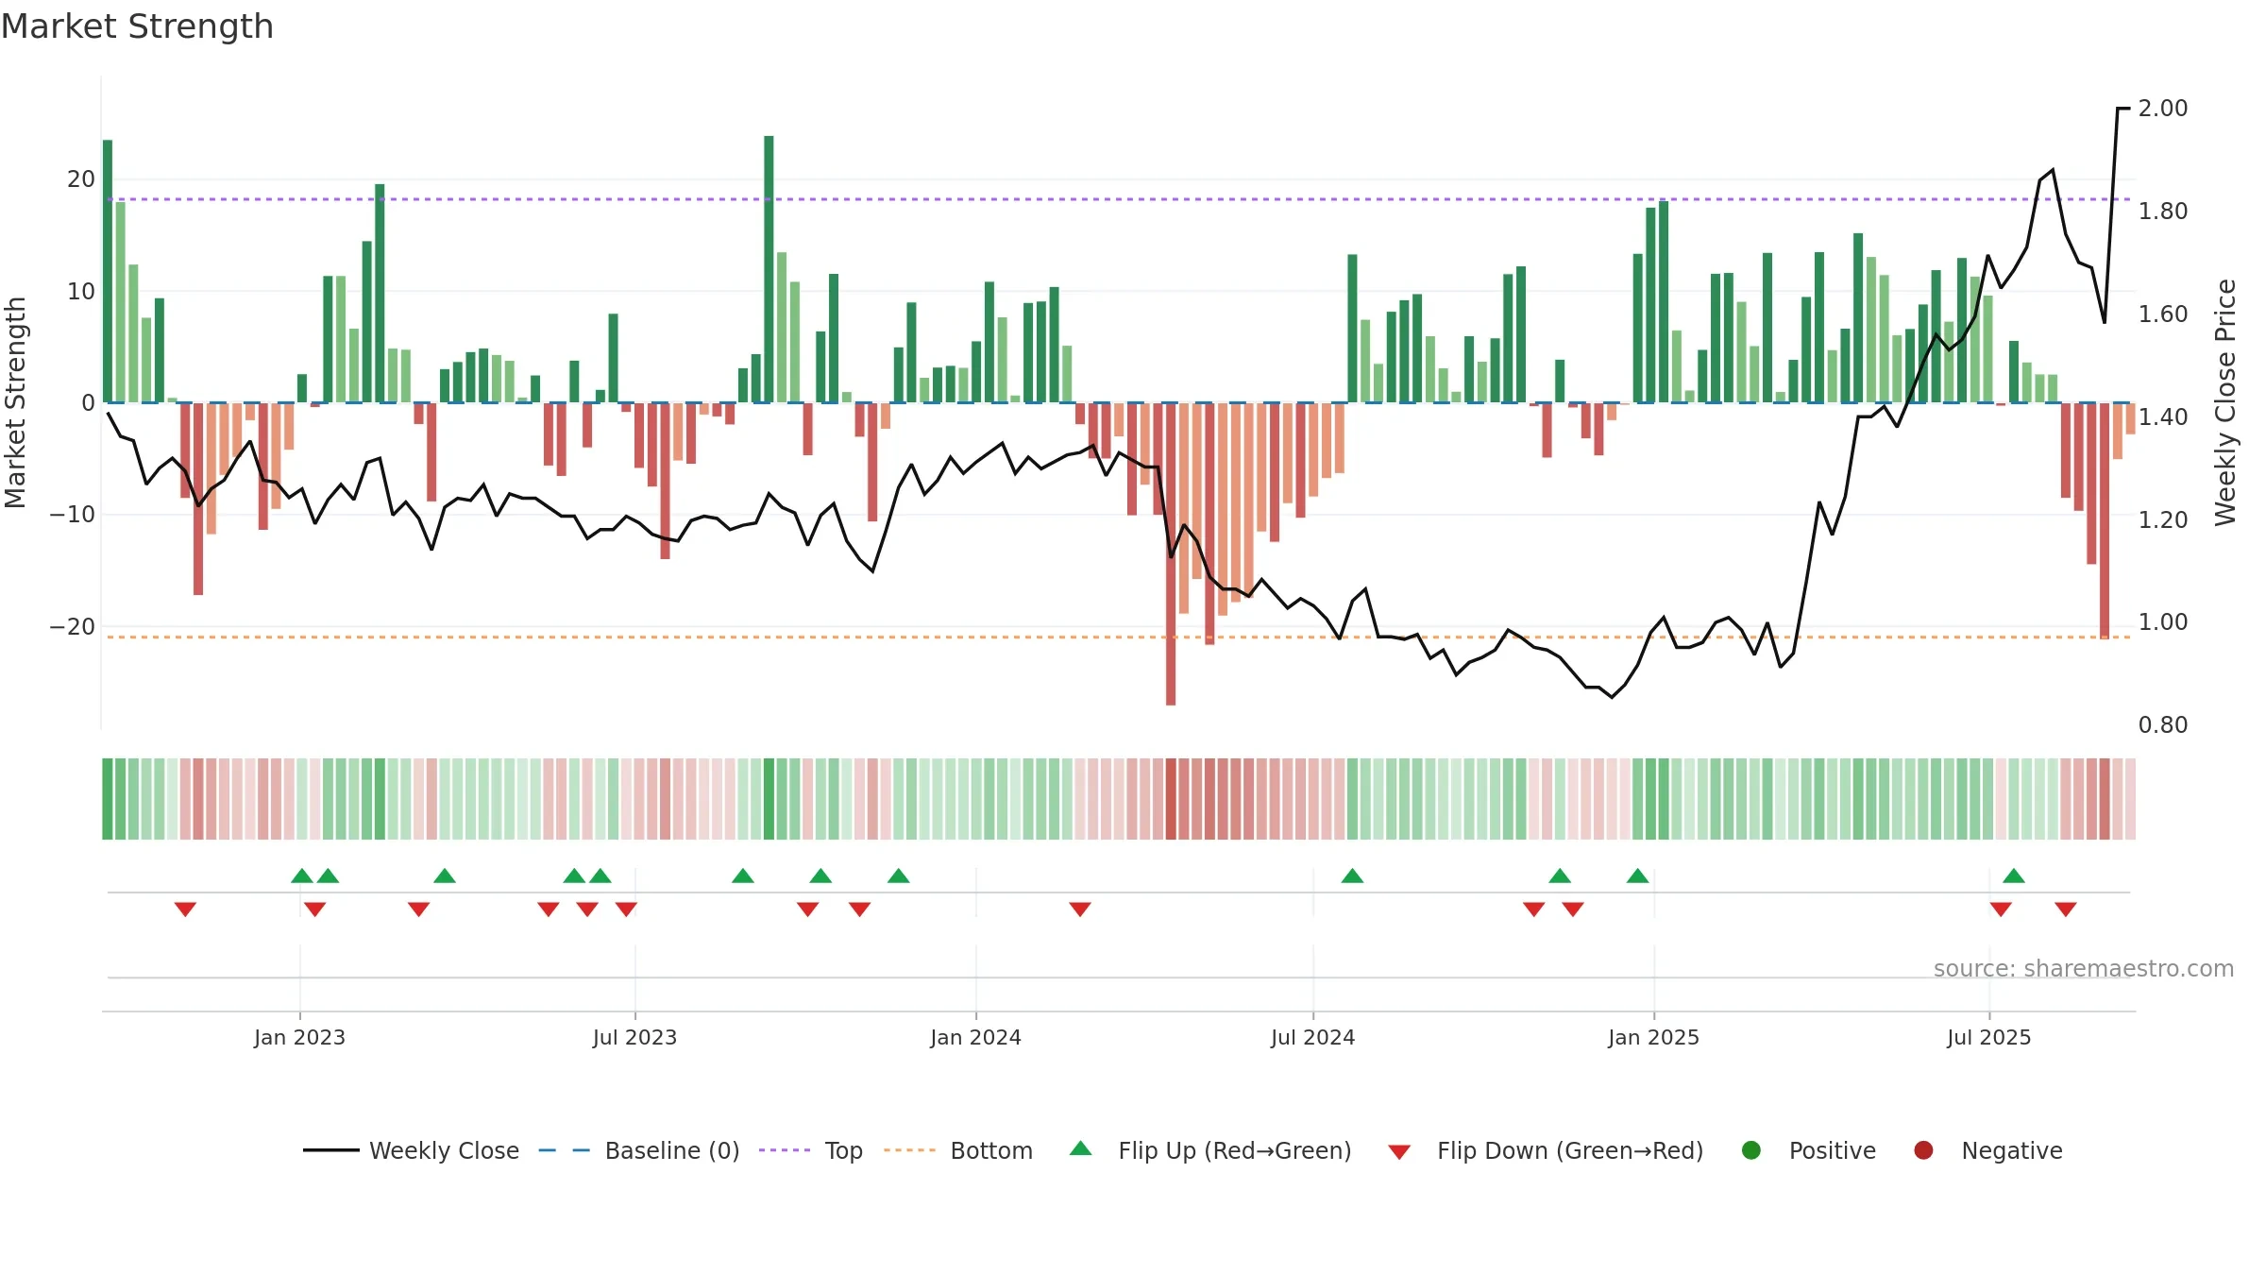
Task: Click the 1.00 price axis label
Action: pyautogui.click(x=2163, y=622)
